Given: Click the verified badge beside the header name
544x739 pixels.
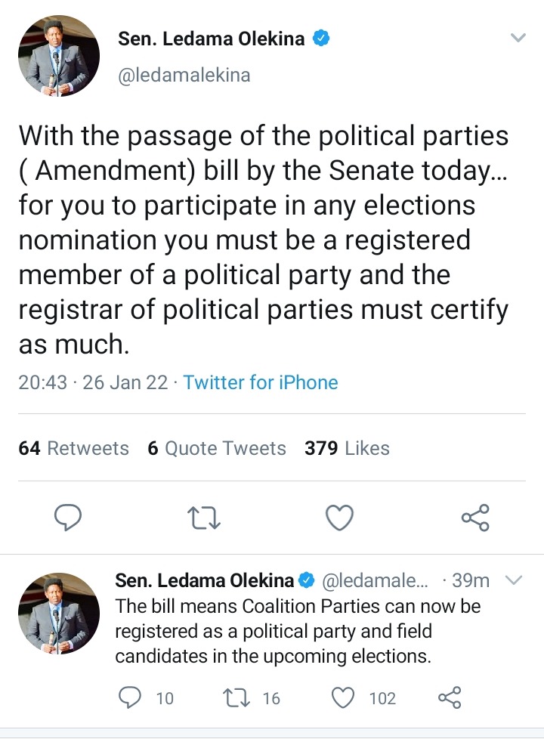Looking at the screenshot, I should coord(321,39).
